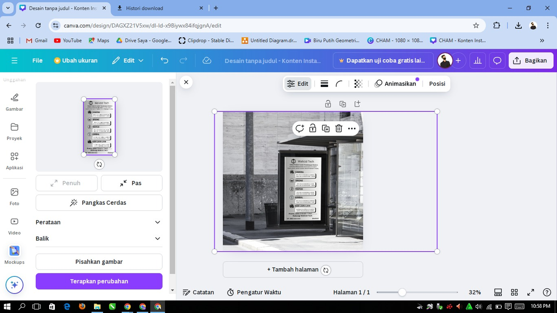Open Pengatur Waktu timer
557x313 pixels.
[254, 292]
